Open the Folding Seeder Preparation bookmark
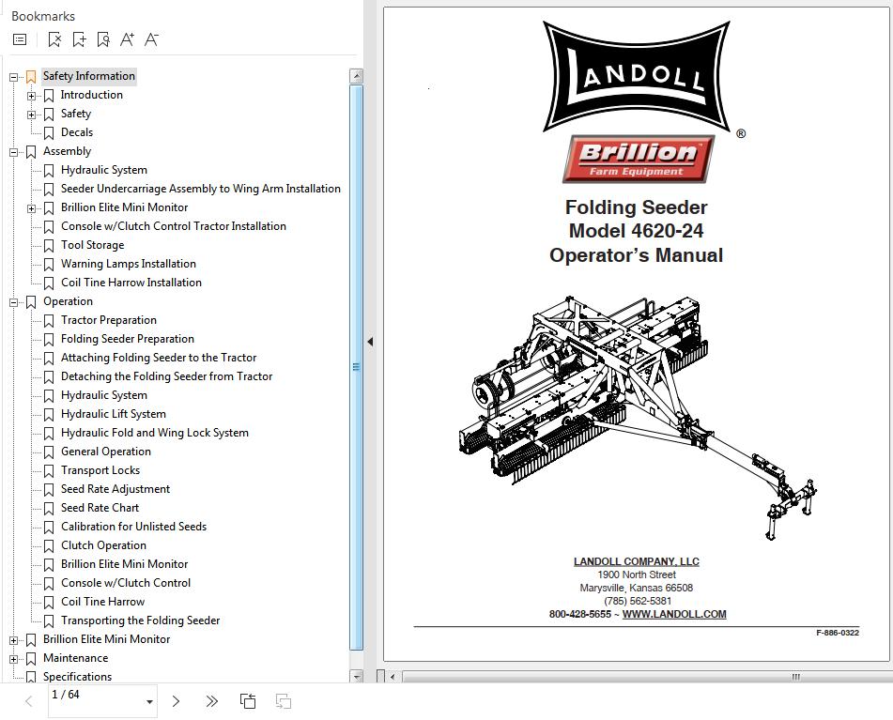 (x=128, y=339)
